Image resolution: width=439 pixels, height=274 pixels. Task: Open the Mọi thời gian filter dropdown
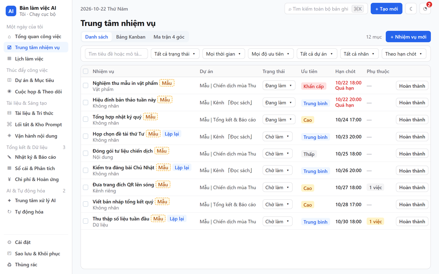point(224,54)
